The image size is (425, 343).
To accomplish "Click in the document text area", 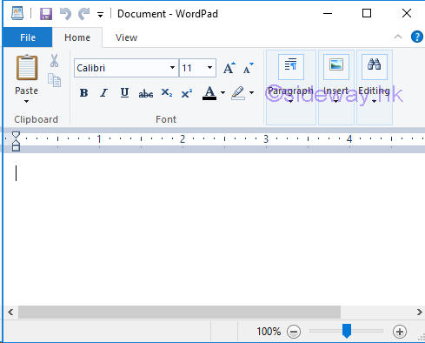I will point(214,229).
